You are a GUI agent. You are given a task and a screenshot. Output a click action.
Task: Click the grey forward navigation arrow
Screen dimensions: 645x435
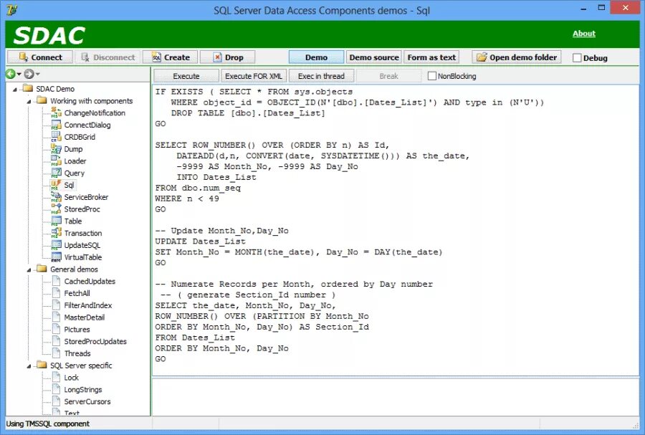29,74
